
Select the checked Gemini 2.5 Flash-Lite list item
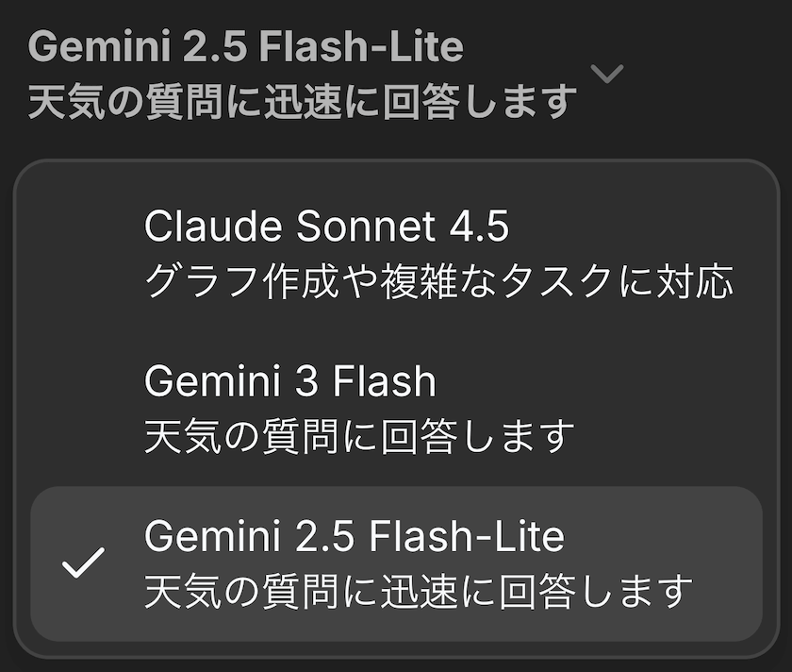(396, 563)
